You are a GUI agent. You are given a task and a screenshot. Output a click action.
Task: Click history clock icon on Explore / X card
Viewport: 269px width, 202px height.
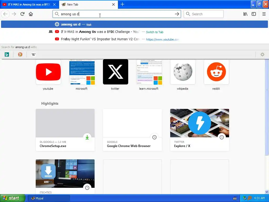[x=222, y=137]
